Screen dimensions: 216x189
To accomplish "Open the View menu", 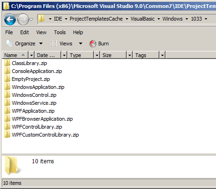I will (41, 32).
